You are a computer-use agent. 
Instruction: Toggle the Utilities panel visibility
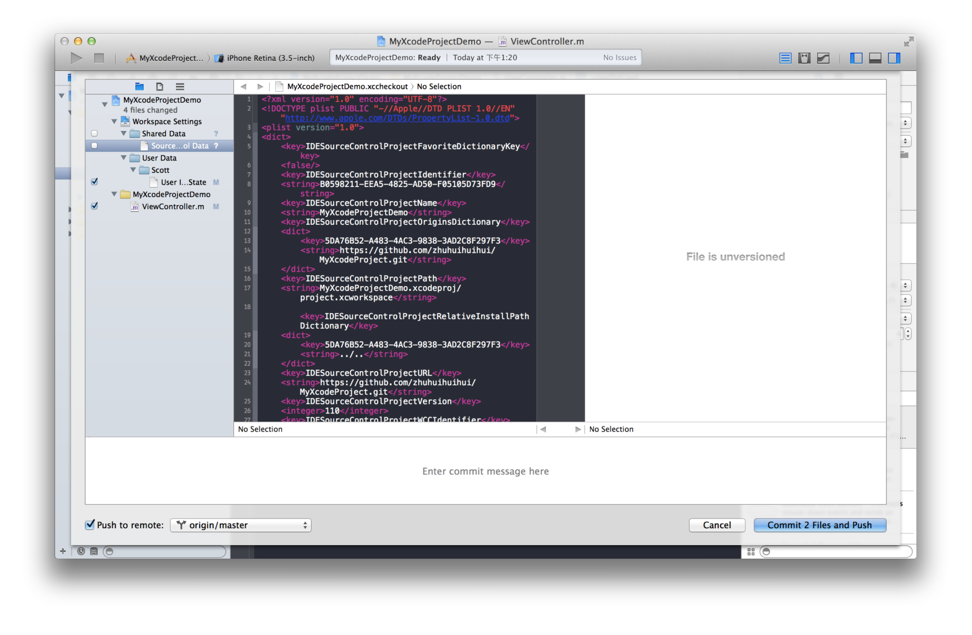(894, 58)
